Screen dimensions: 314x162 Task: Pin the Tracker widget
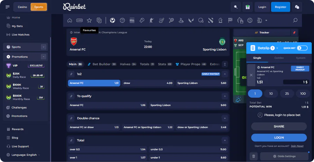coord(294,32)
